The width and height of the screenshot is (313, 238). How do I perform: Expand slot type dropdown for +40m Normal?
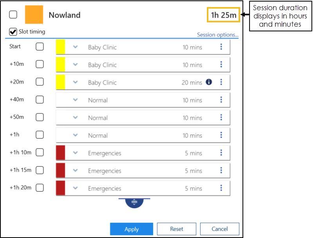(x=76, y=100)
